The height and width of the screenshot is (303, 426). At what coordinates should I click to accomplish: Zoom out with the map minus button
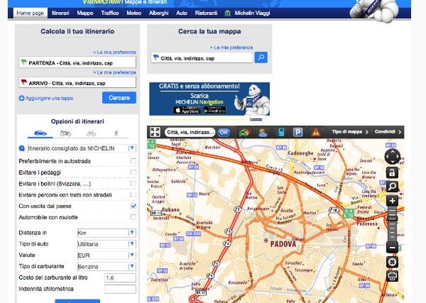(x=392, y=248)
